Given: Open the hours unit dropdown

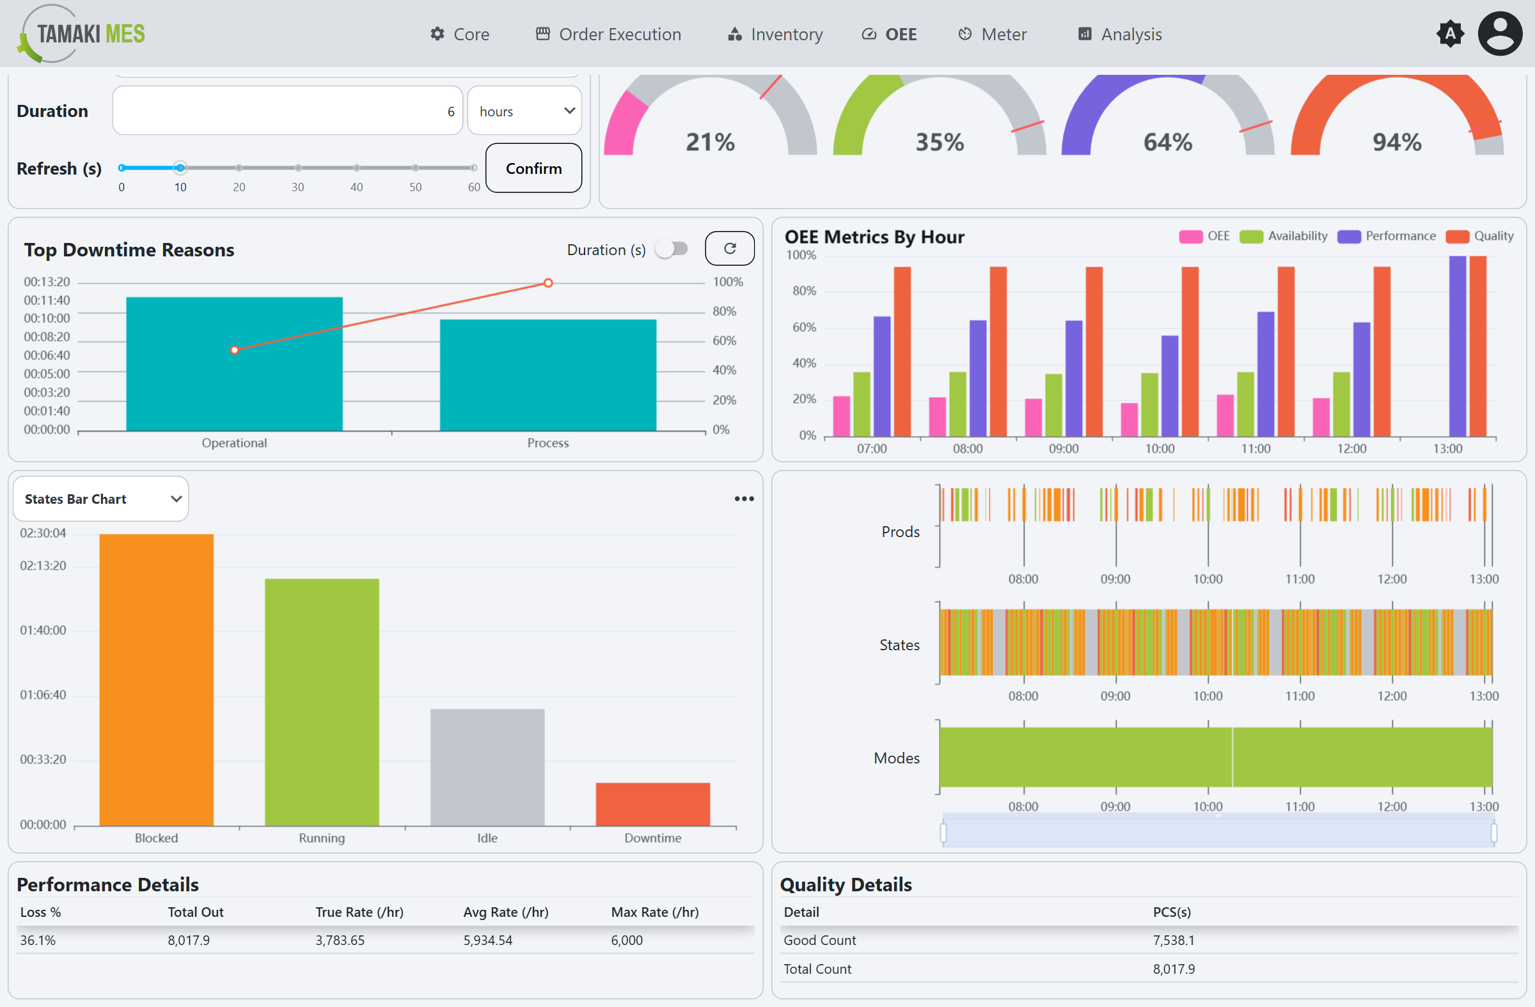Looking at the screenshot, I should tap(524, 111).
